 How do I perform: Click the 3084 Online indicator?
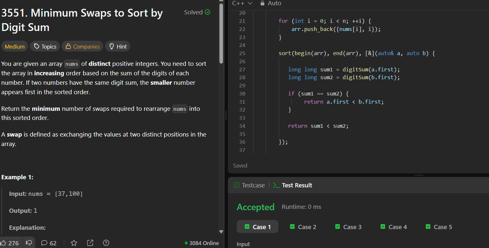202,243
